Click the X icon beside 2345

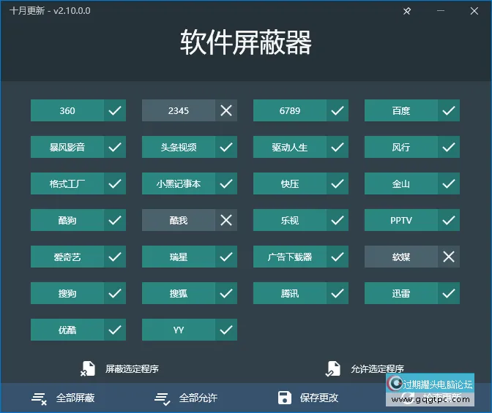point(226,110)
